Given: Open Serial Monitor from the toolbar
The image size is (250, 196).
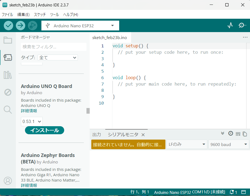Looking at the screenshot, I should coord(242,25).
